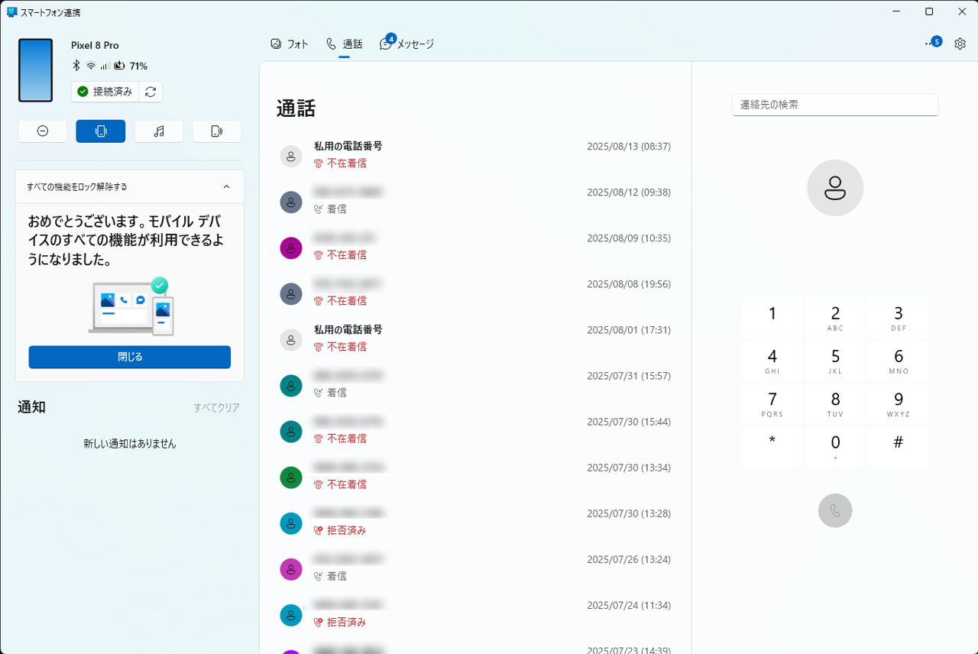The height and width of the screenshot is (654, 978).
Task: Select the 私用の電話番号 call dated 2025/08/01
Action: [475, 338]
